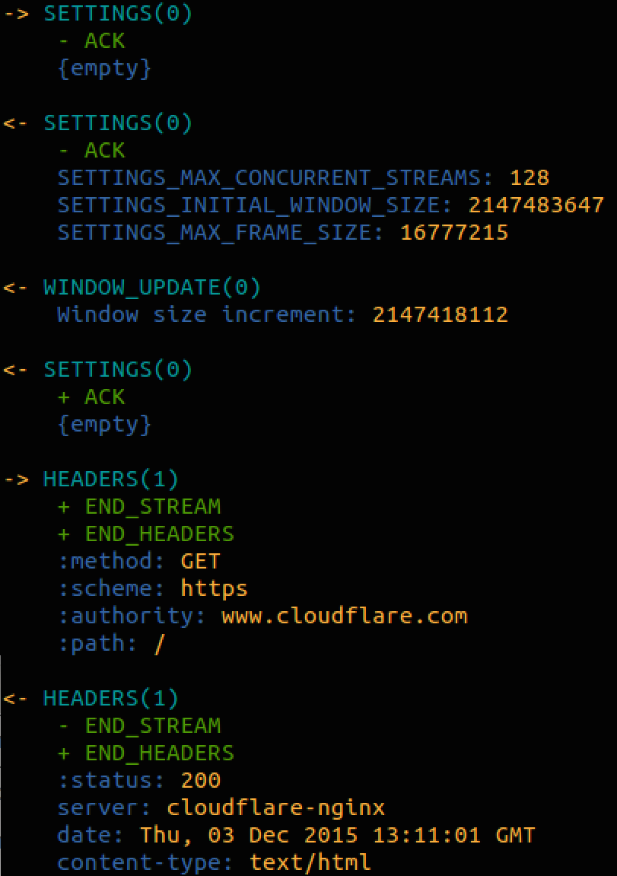Select the GET method value
The height and width of the screenshot is (876, 617).
(x=200, y=562)
